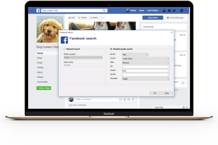Open chat settings gear icon

coord(184,108)
